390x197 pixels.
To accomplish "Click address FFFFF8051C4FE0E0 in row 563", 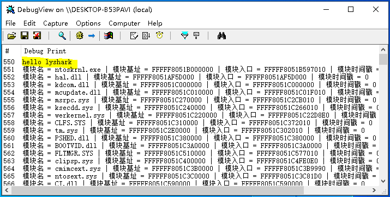I will pyautogui.click(x=287, y=161).
